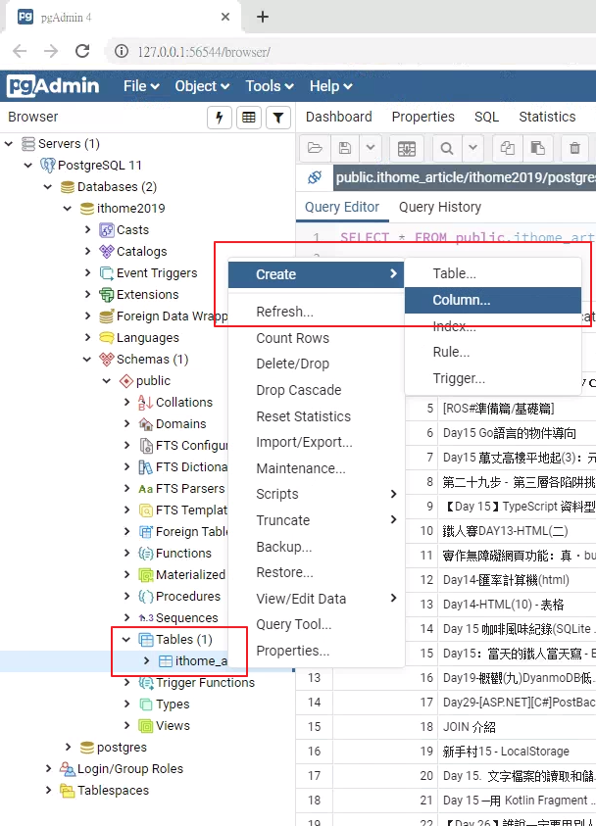Select the Tablespaces tree node
Viewport: 596px width, 826px height.
point(113,791)
